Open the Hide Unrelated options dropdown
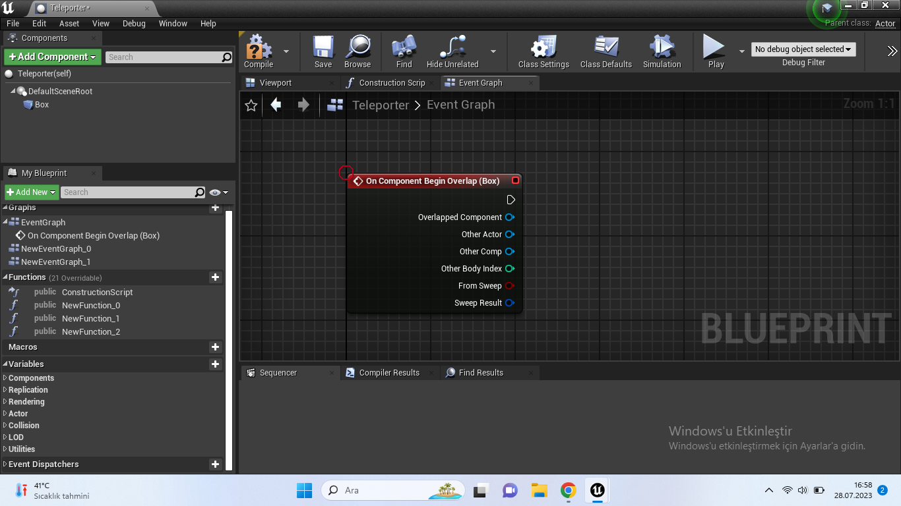The height and width of the screenshot is (506, 901). coord(493,51)
